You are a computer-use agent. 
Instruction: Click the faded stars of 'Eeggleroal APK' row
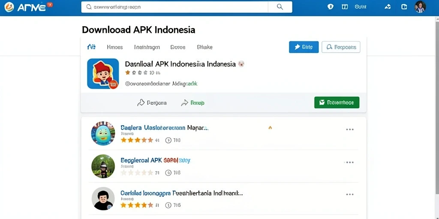pos(137,173)
